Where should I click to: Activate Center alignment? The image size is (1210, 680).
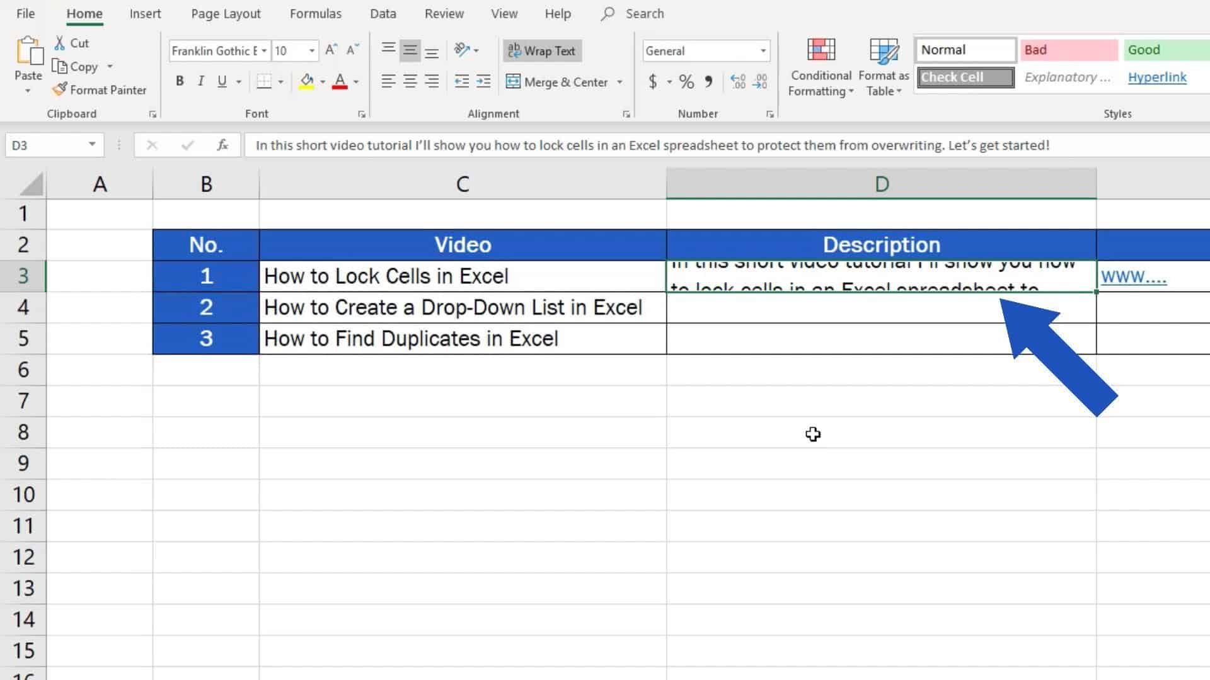coord(410,81)
